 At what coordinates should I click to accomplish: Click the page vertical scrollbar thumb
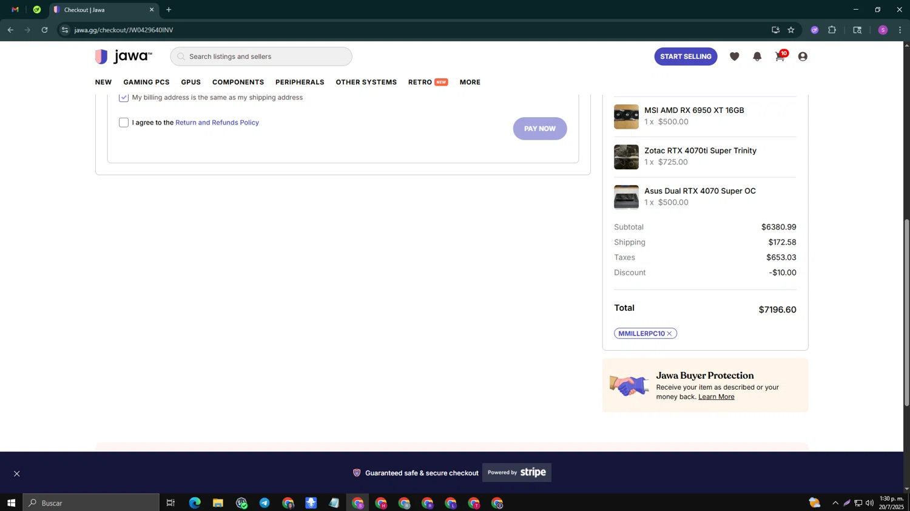[906, 313]
